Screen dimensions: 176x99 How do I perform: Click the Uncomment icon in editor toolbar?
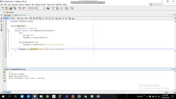(x=73, y=18)
